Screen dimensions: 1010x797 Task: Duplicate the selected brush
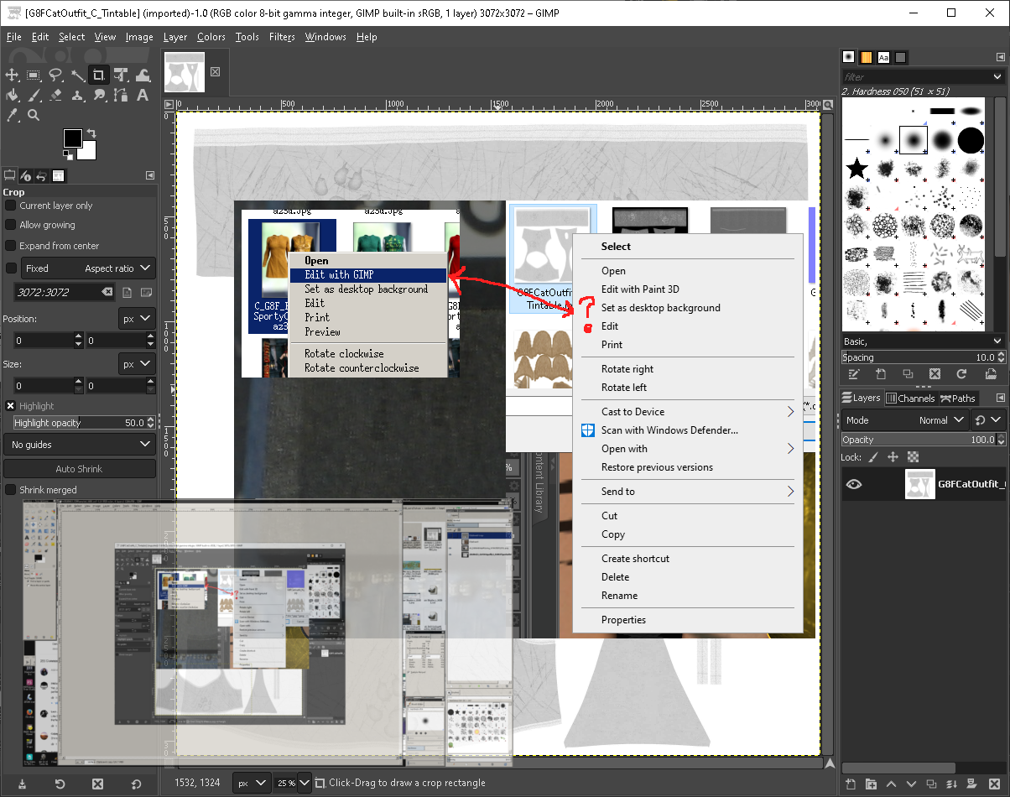click(x=908, y=374)
